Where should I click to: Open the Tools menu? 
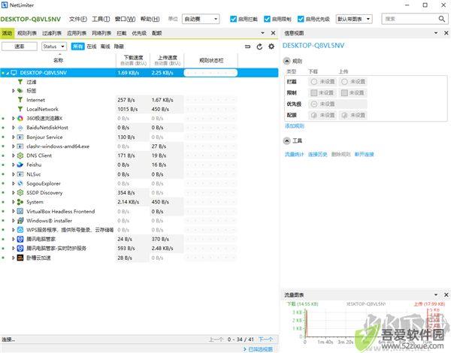[x=101, y=19]
